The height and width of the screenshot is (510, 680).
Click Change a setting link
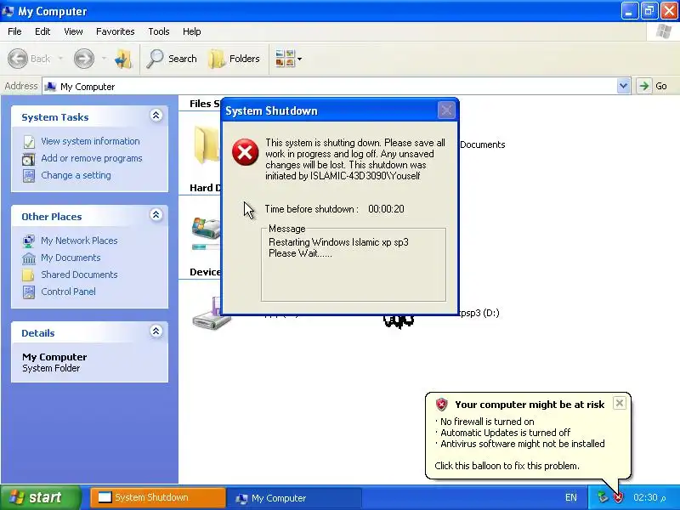pos(76,175)
